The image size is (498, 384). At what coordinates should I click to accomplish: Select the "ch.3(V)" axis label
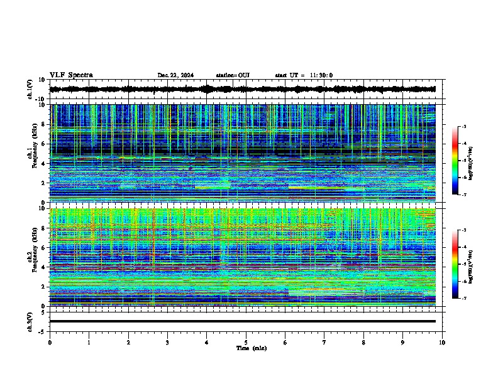(x=30, y=323)
